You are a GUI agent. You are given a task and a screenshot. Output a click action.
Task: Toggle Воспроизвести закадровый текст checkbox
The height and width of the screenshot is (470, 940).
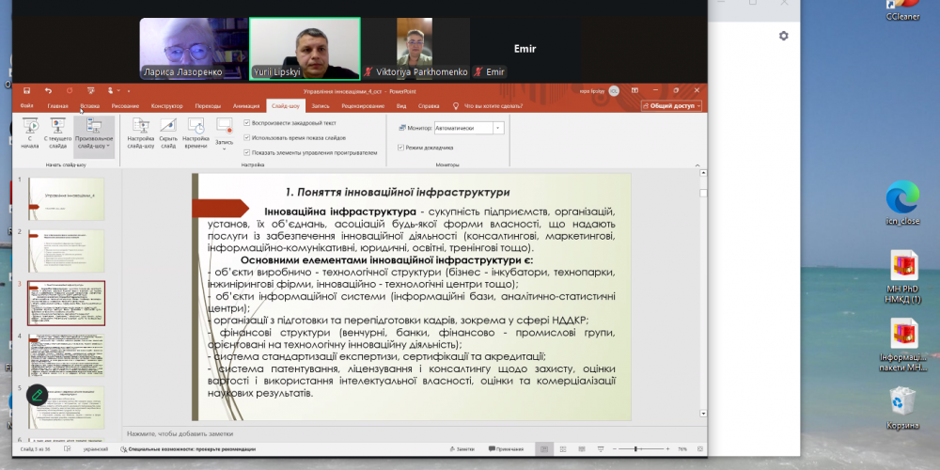(247, 123)
